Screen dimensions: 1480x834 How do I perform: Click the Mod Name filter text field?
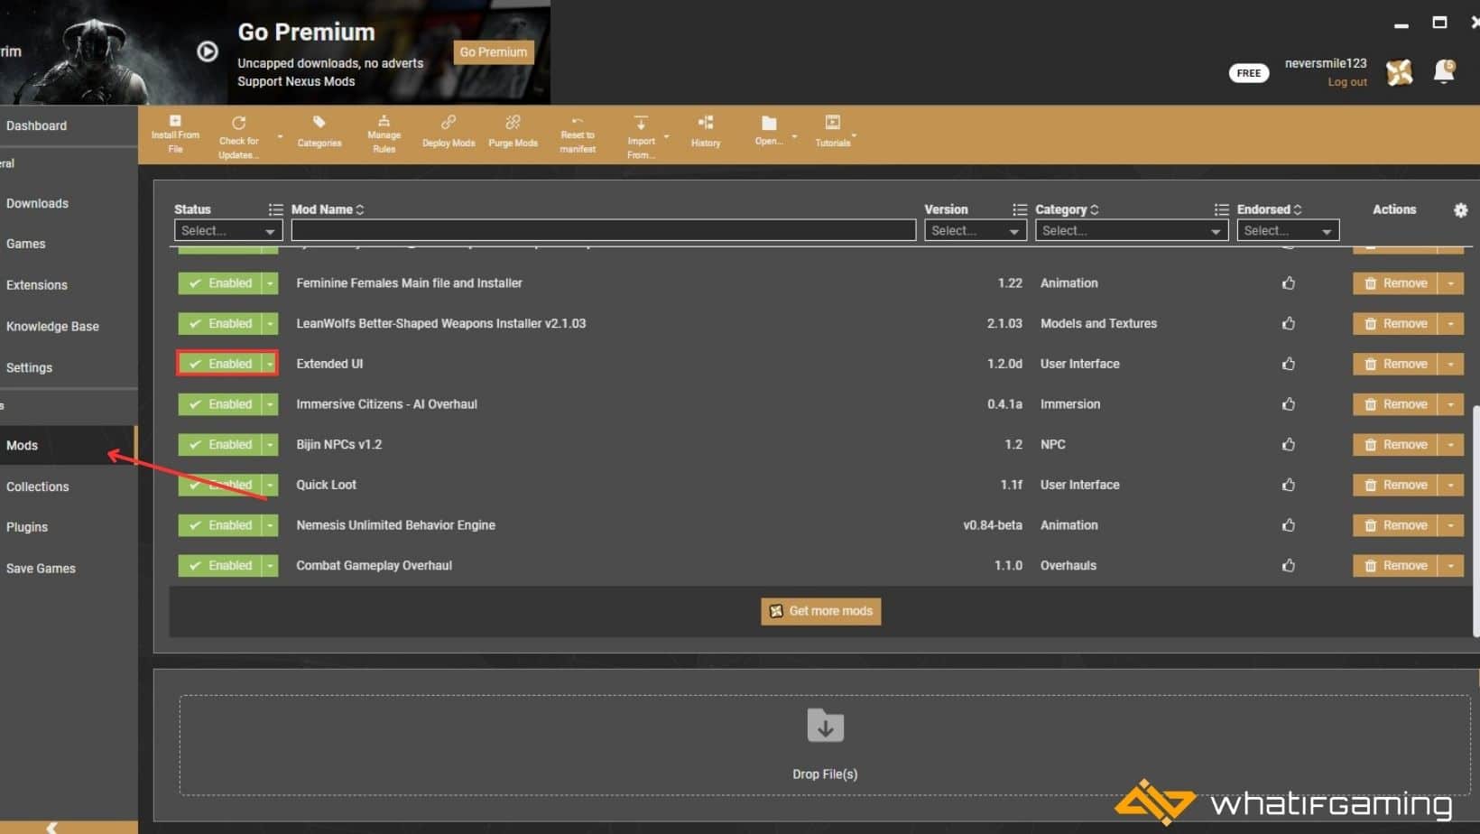tap(603, 231)
